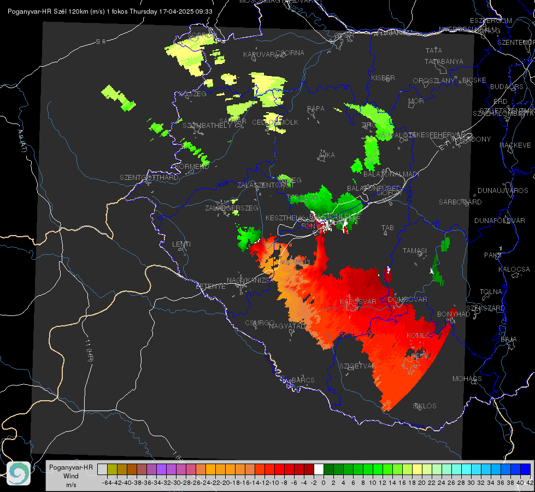
Task: Click the PAPA city label
Action: 316,109
